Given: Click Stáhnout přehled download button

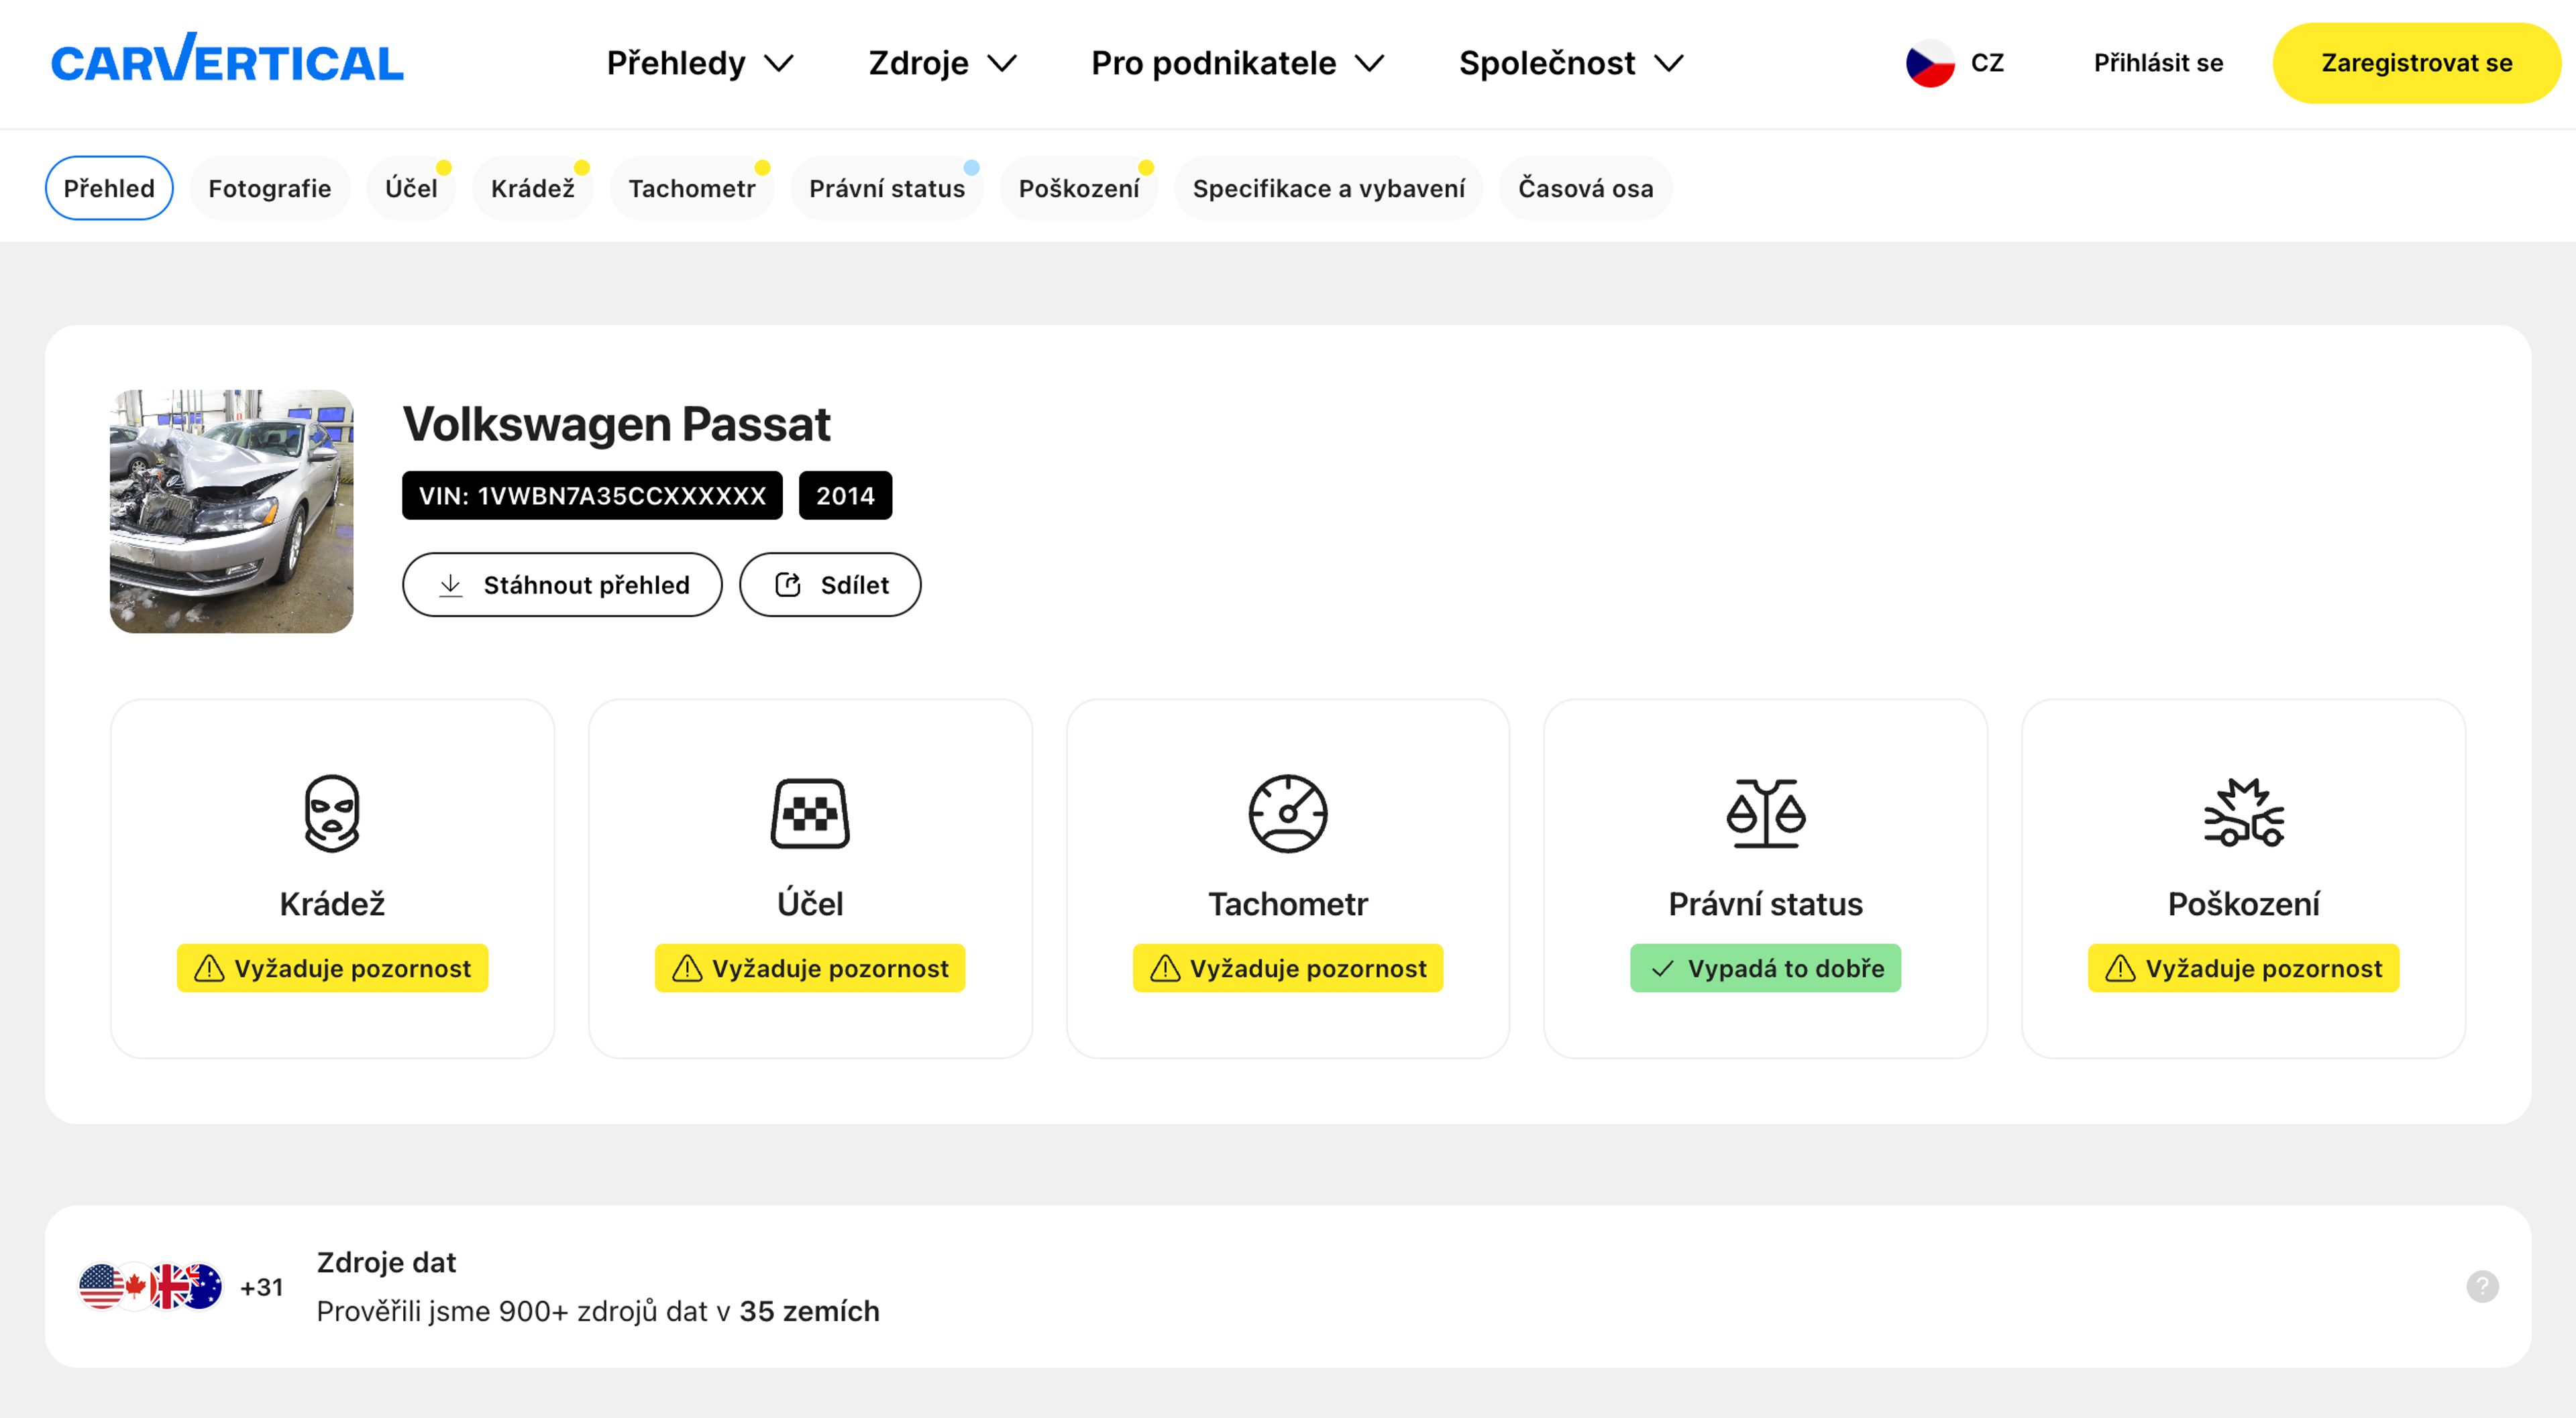Looking at the screenshot, I should coord(561,585).
